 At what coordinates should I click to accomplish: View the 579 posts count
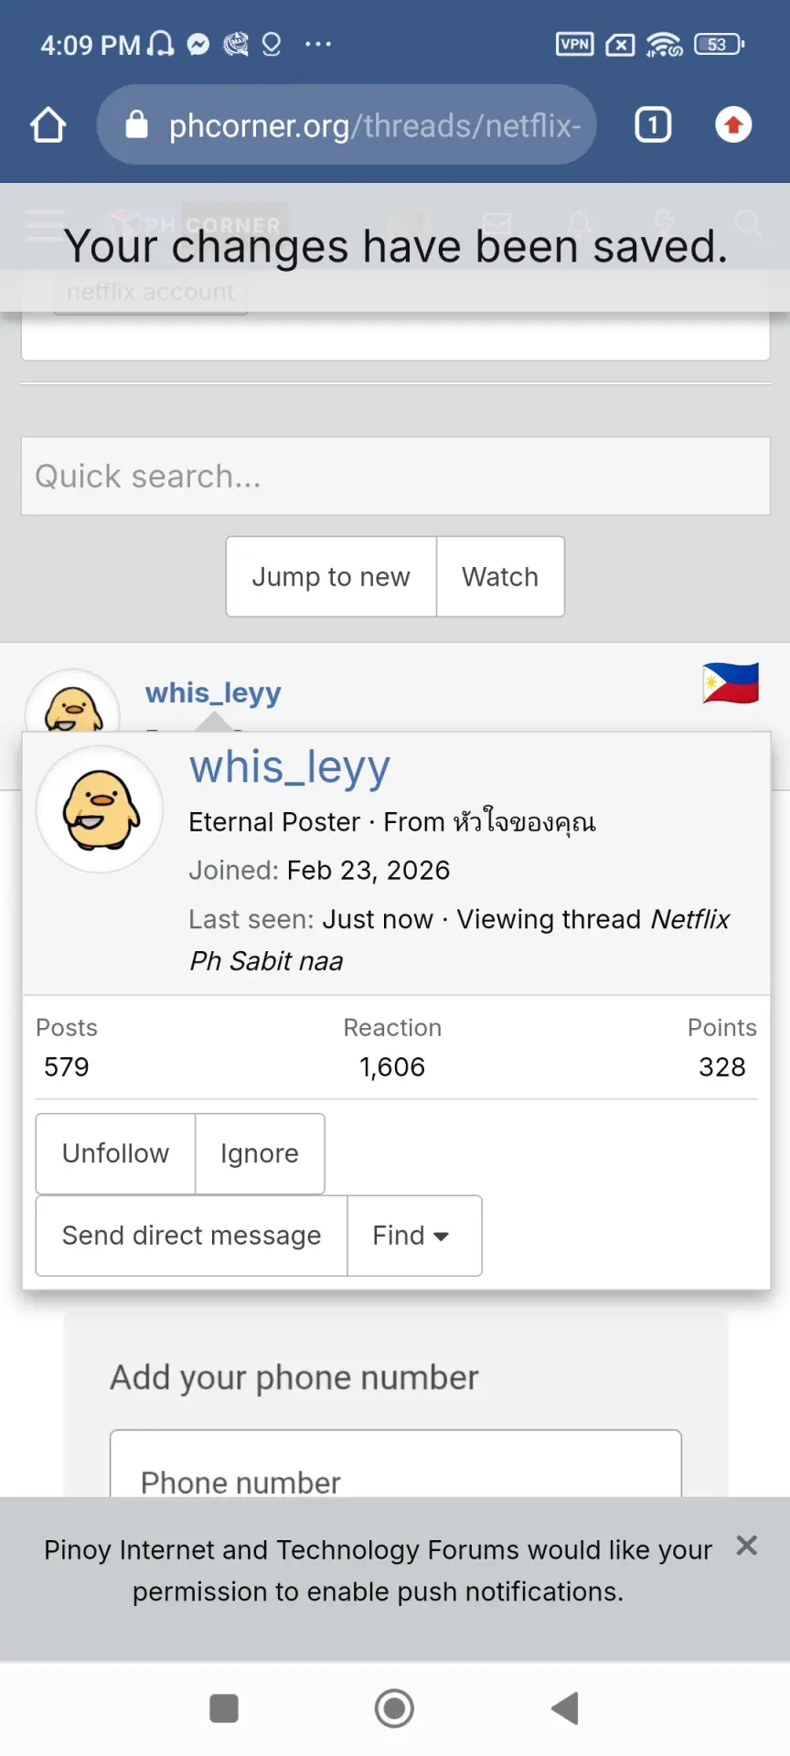pos(67,1067)
